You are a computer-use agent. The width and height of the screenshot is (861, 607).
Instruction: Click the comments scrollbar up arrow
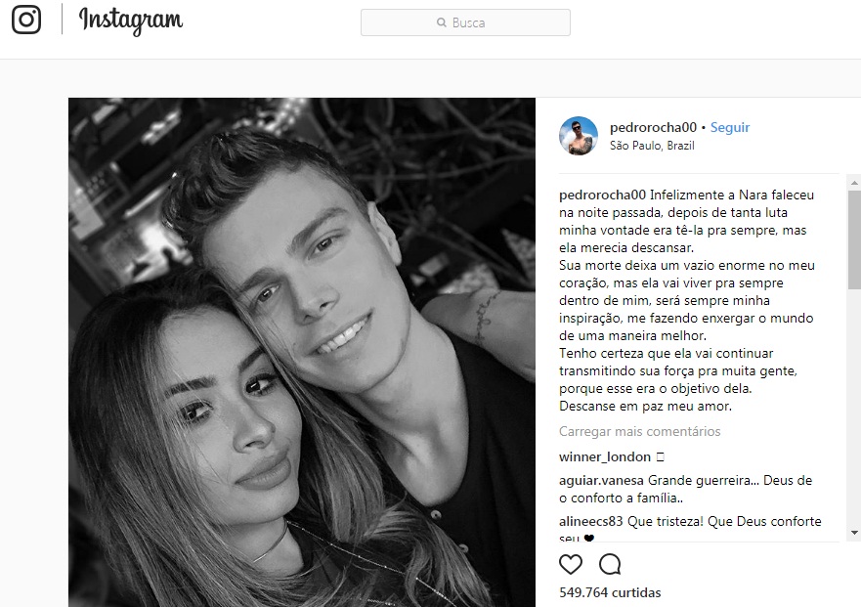[x=854, y=183]
